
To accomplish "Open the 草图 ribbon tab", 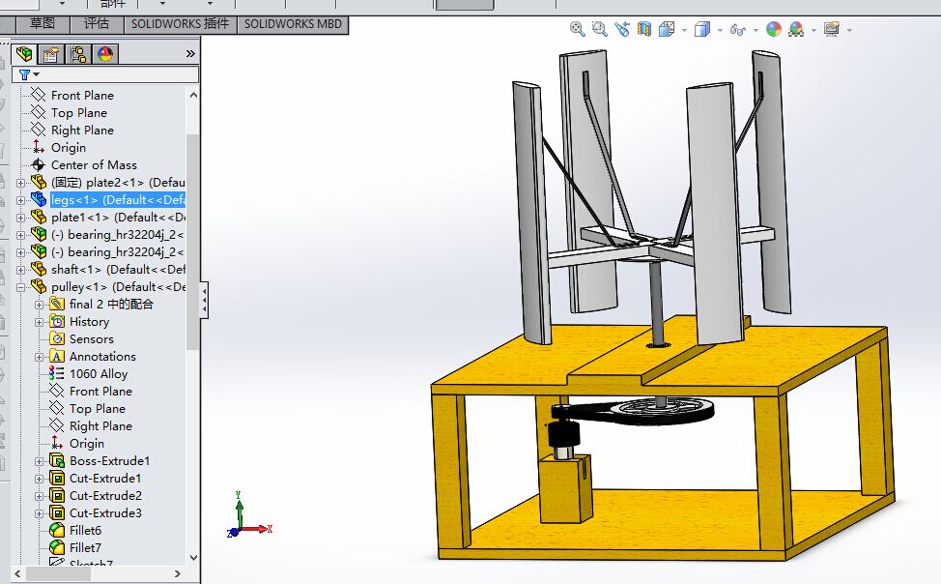I will tap(42, 24).
